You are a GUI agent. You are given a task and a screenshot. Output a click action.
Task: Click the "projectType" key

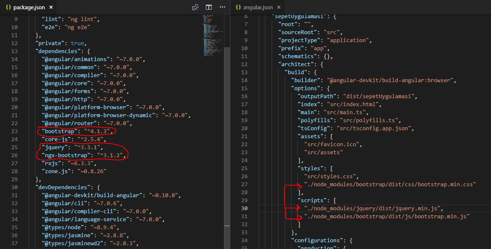(299, 40)
